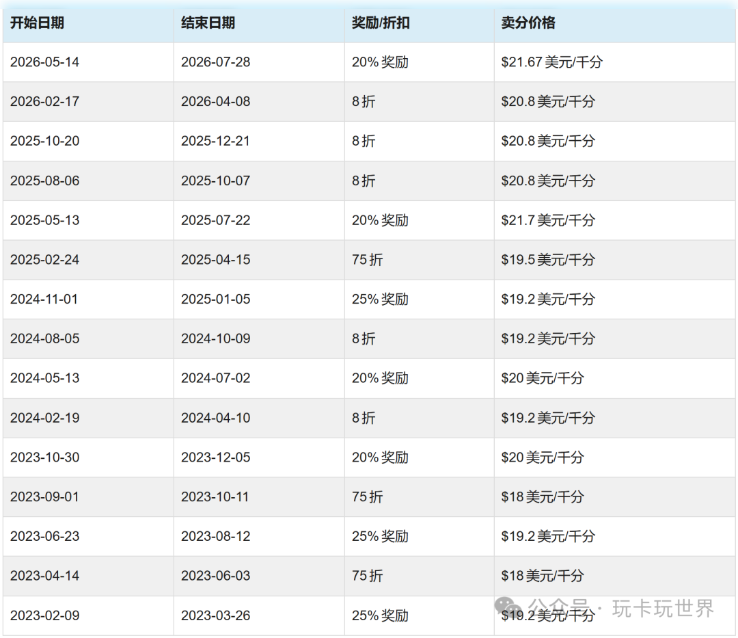Click the 卖分价格 column header
Screen dimensions: 738x638
click(x=528, y=23)
